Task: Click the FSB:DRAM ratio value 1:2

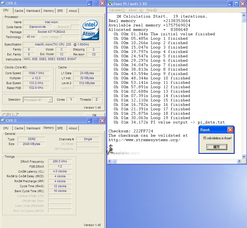Action: [60, 166]
